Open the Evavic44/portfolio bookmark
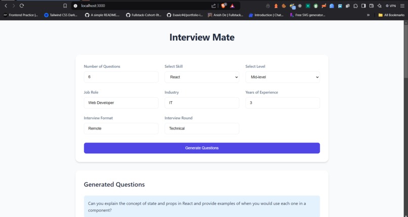408x217 pixels. (185, 15)
